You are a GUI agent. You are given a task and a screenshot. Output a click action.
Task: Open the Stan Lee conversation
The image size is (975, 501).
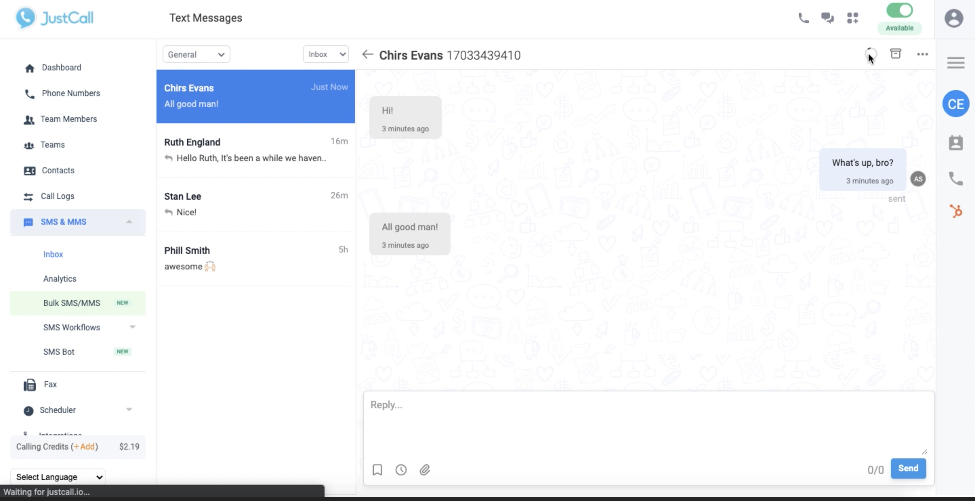click(255, 204)
